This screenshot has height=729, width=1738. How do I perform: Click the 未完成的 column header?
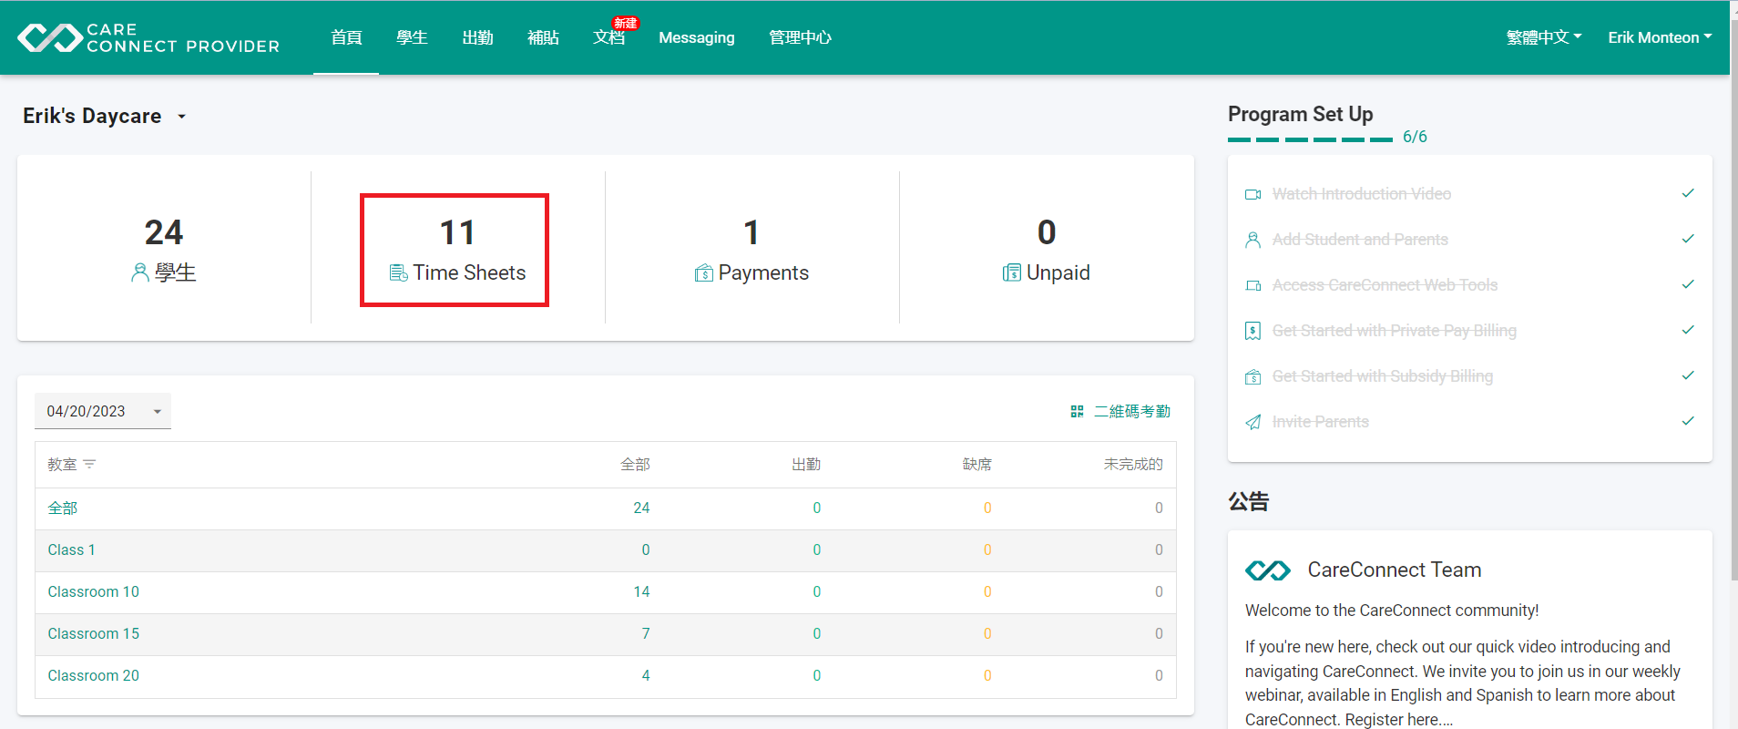click(x=1133, y=465)
